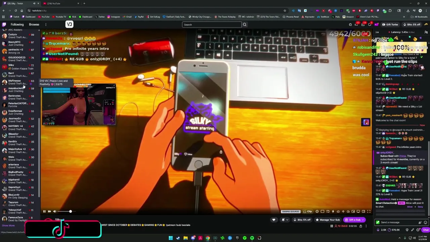This screenshot has height=242, width=430.
Task: Click the search magnifier button
Action: (245, 25)
